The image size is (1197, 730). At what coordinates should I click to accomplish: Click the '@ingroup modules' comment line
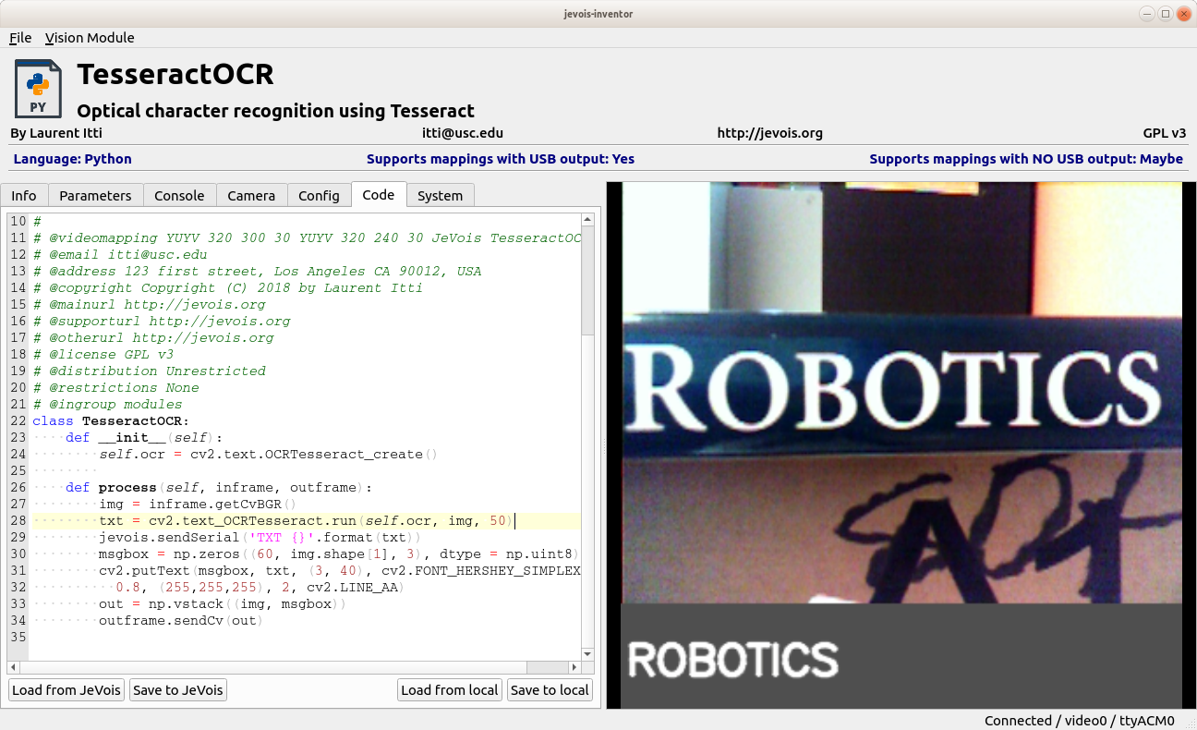[x=107, y=404]
